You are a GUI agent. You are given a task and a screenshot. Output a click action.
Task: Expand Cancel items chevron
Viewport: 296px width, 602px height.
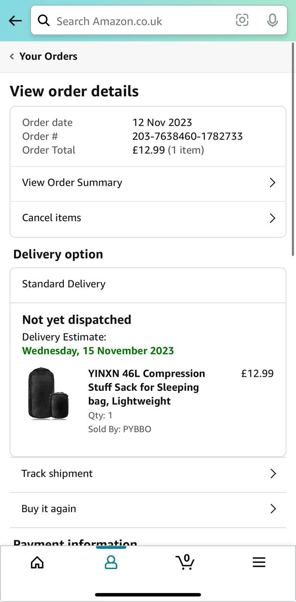pos(273,218)
